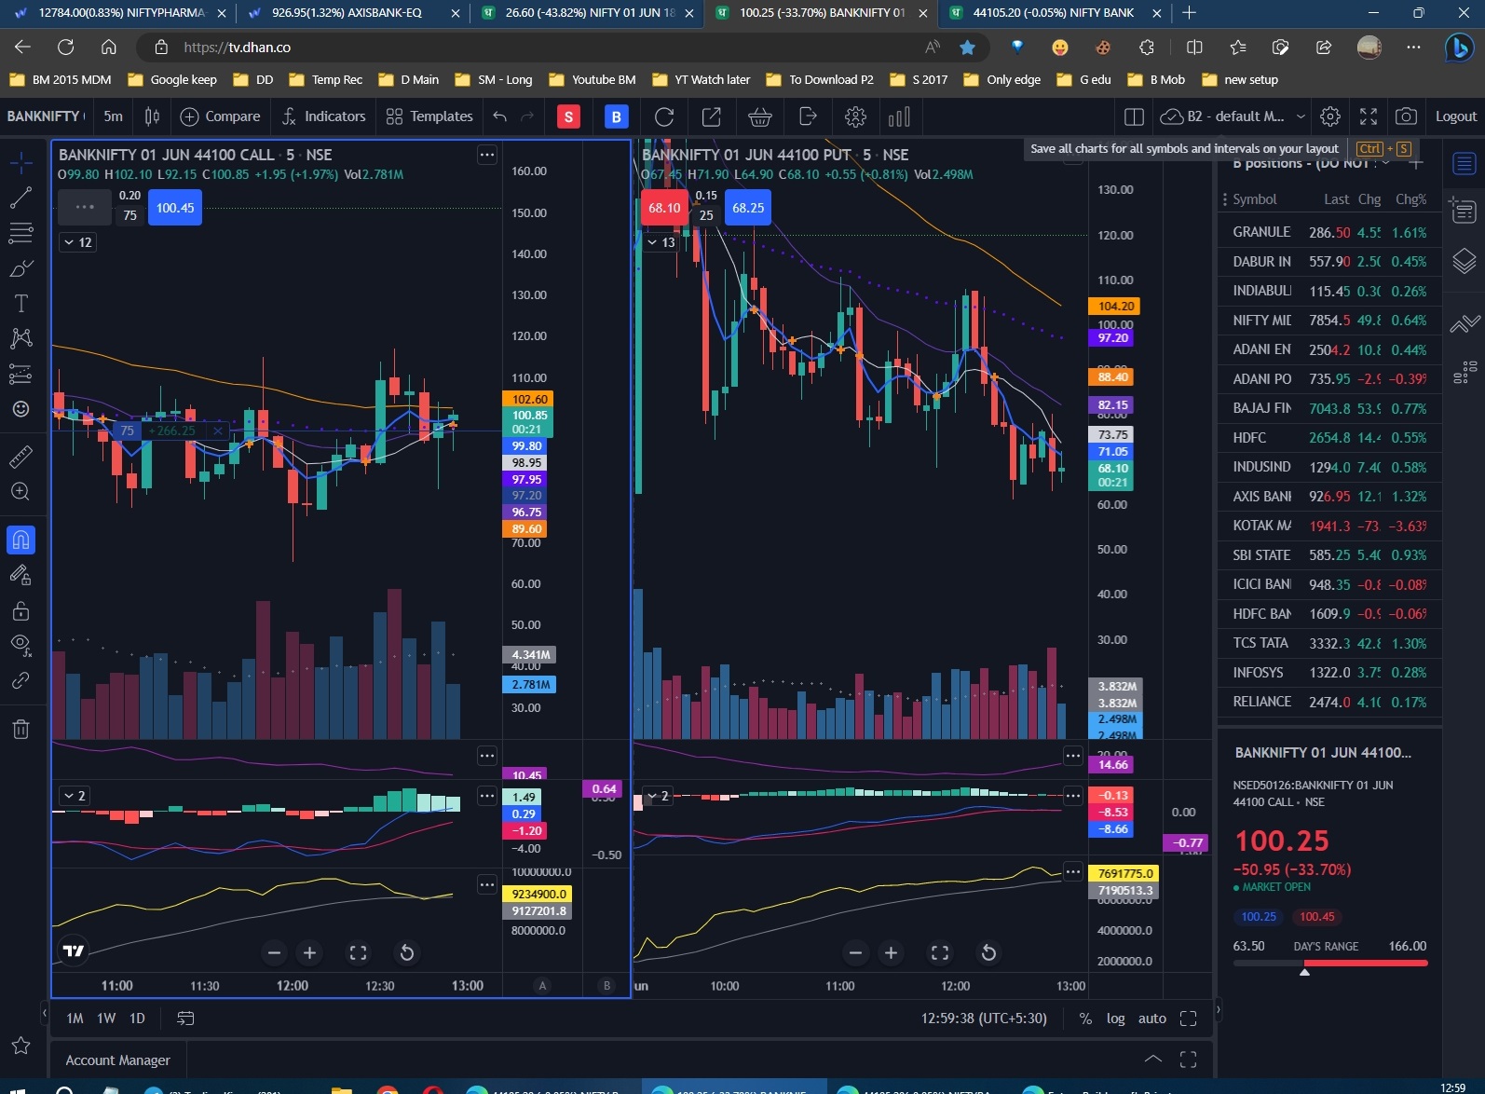
Task: Select the brush drawing tool
Action: pyautogui.click(x=20, y=268)
